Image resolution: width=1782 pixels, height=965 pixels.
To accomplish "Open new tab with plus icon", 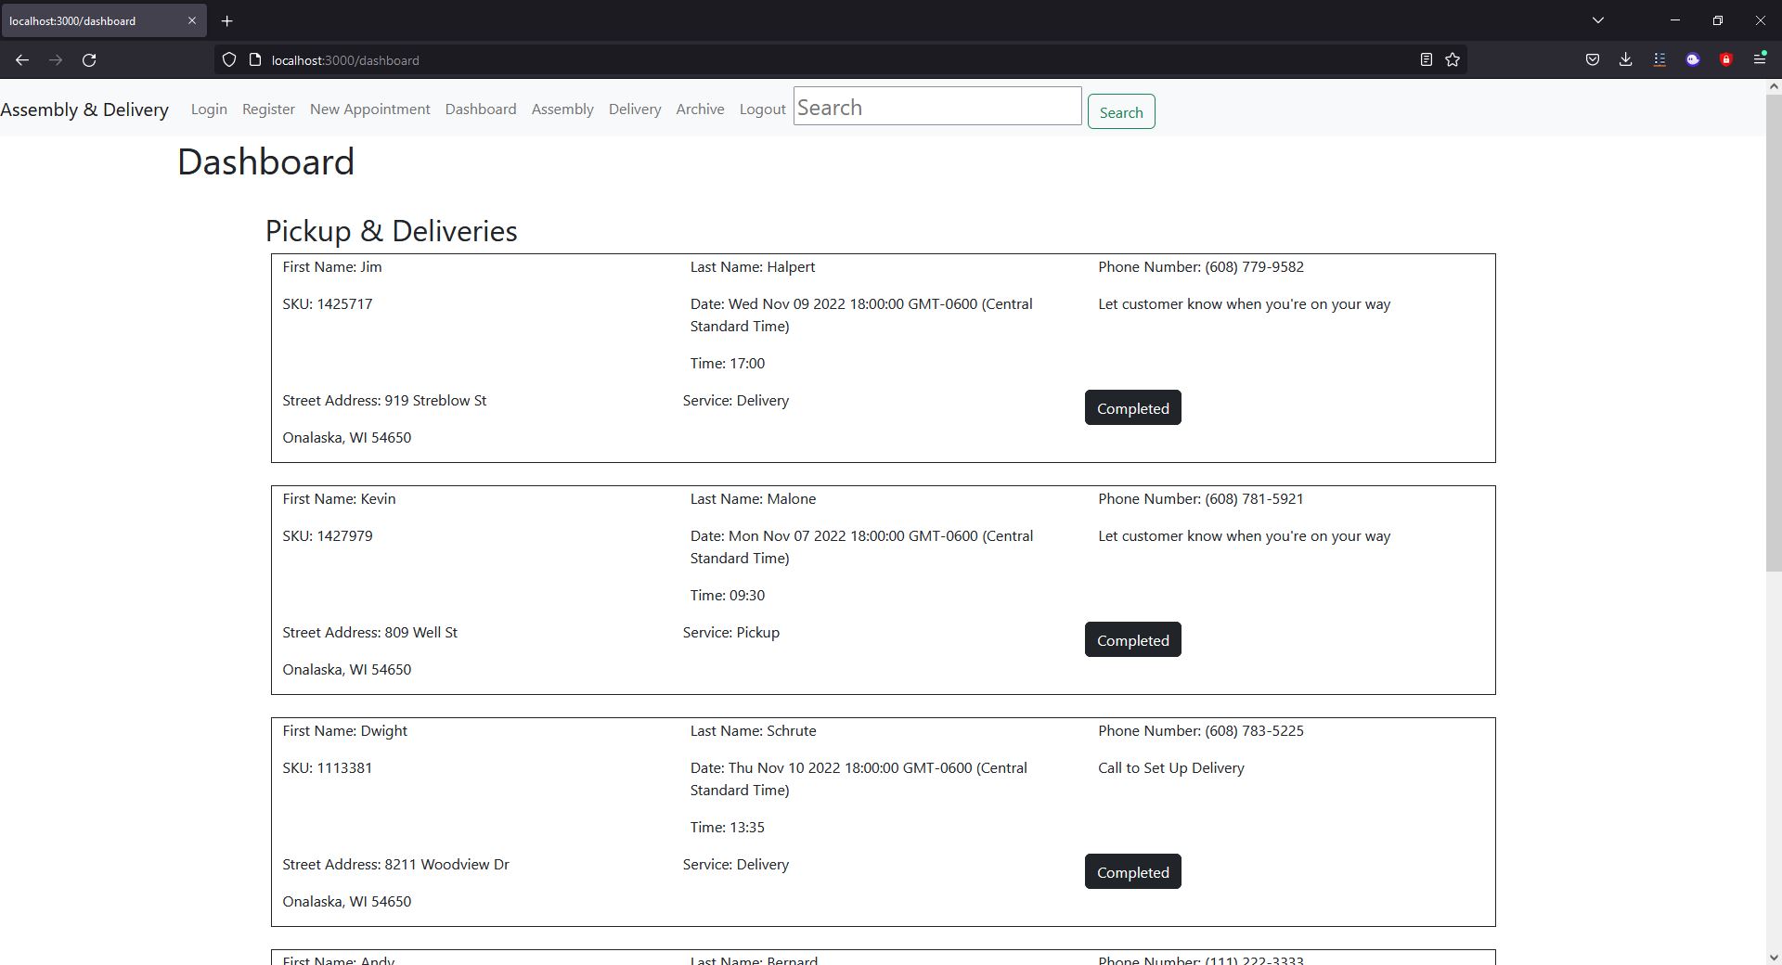I will [226, 20].
